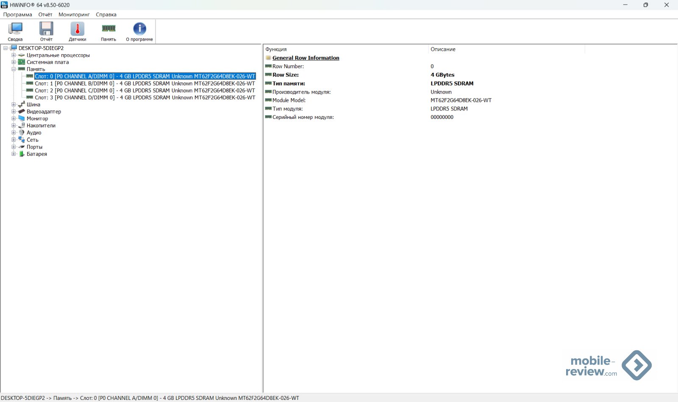Screen dimensions: 678x402
Task: Click the Сеть network icon
Action: tap(22, 140)
